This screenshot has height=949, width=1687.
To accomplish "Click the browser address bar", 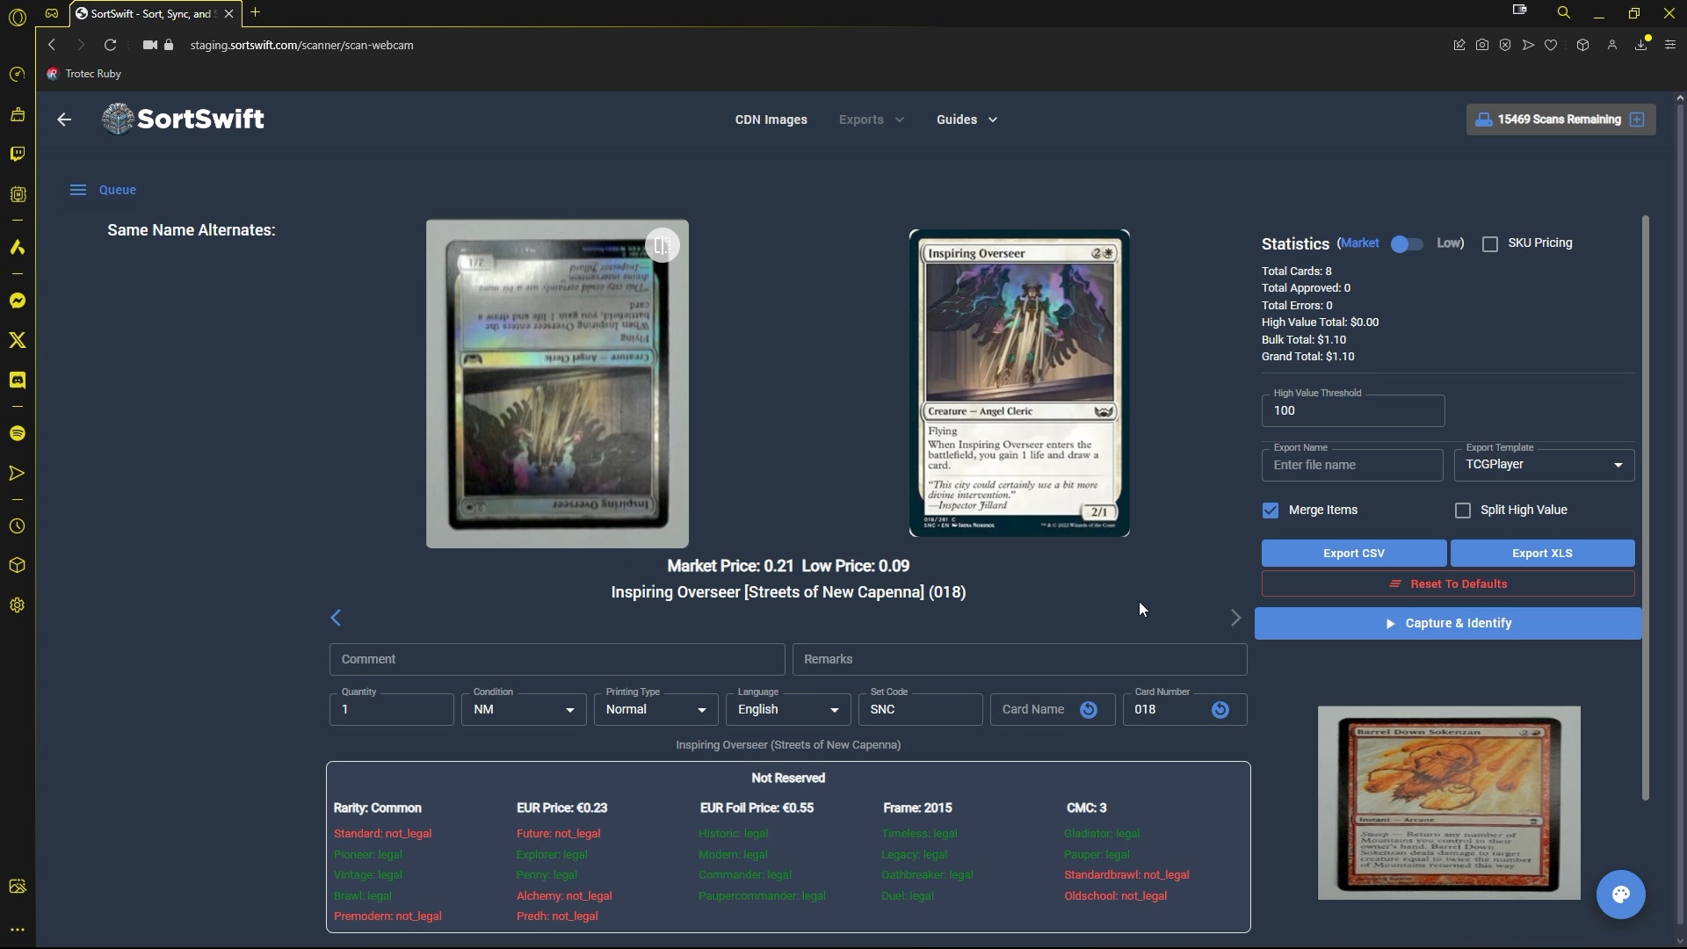I will coord(301,45).
